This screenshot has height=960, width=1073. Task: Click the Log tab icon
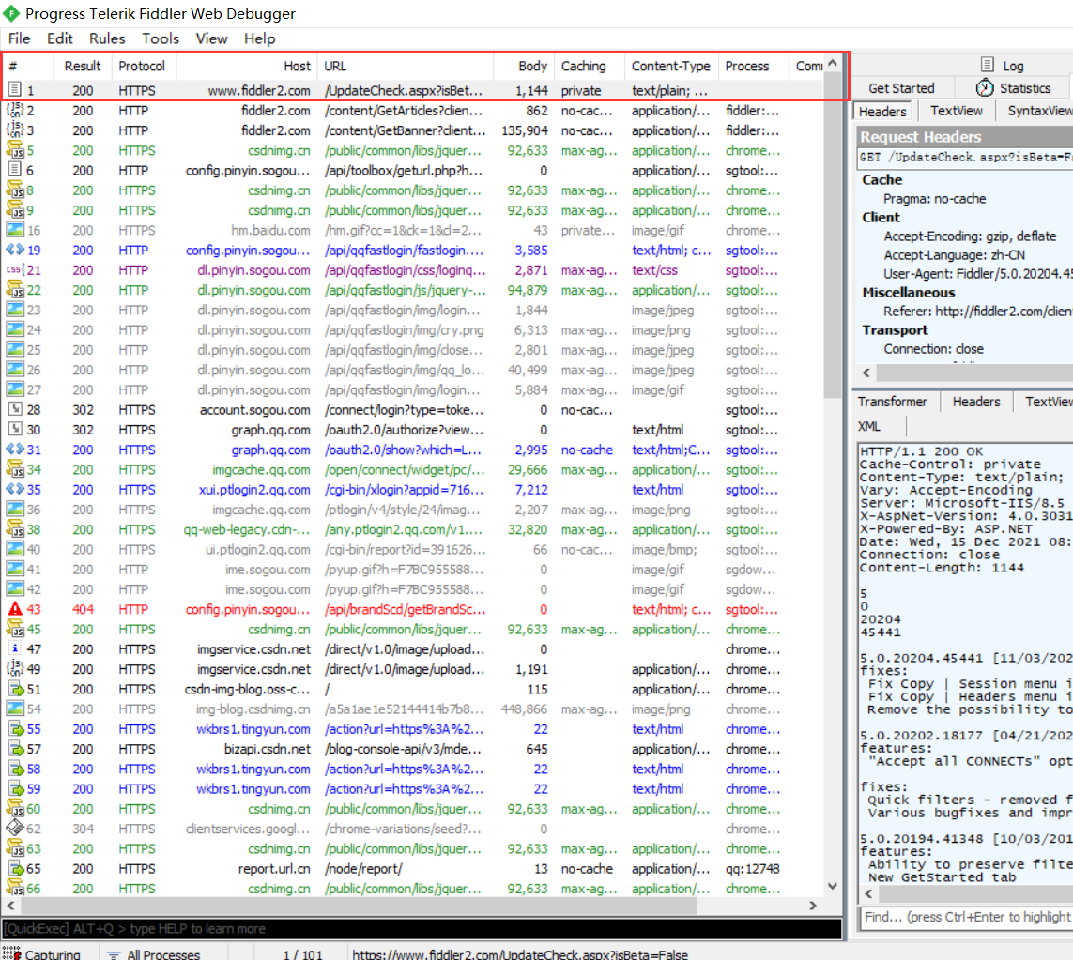(x=987, y=65)
